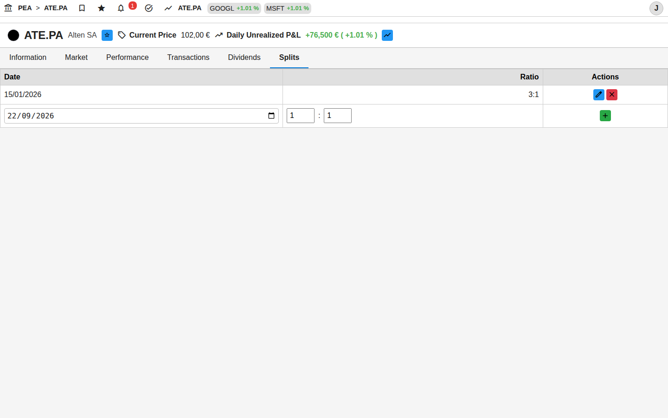Edit the 15/01/2026 split with pencil icon

pyautogui.click(x=599, y=95)
